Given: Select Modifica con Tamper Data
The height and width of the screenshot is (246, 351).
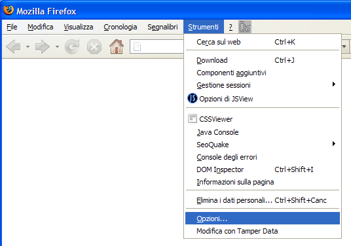Looking at the screenshot, I should 263,231.
